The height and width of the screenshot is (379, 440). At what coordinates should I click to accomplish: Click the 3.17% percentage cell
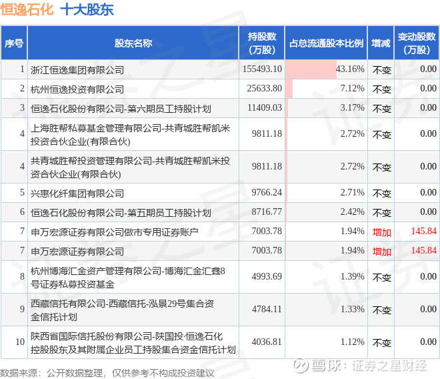click(x=326, y=108)
